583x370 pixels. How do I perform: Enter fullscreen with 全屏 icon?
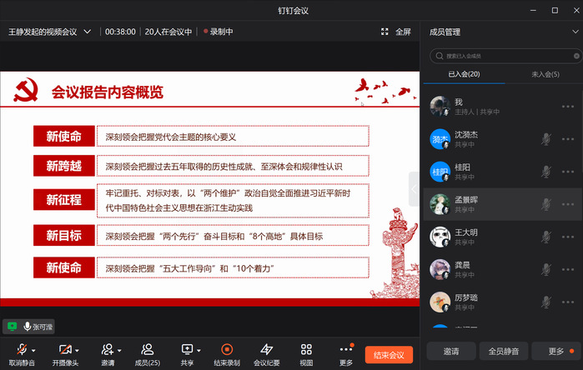[x=395, y=32]
